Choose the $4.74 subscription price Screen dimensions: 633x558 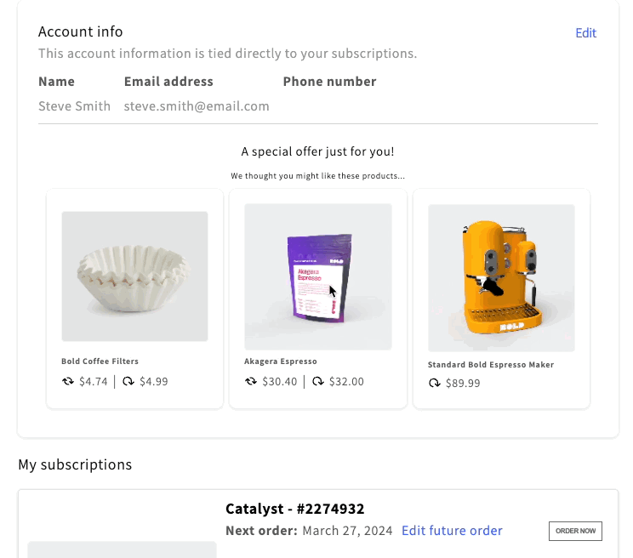click(94, 382)
